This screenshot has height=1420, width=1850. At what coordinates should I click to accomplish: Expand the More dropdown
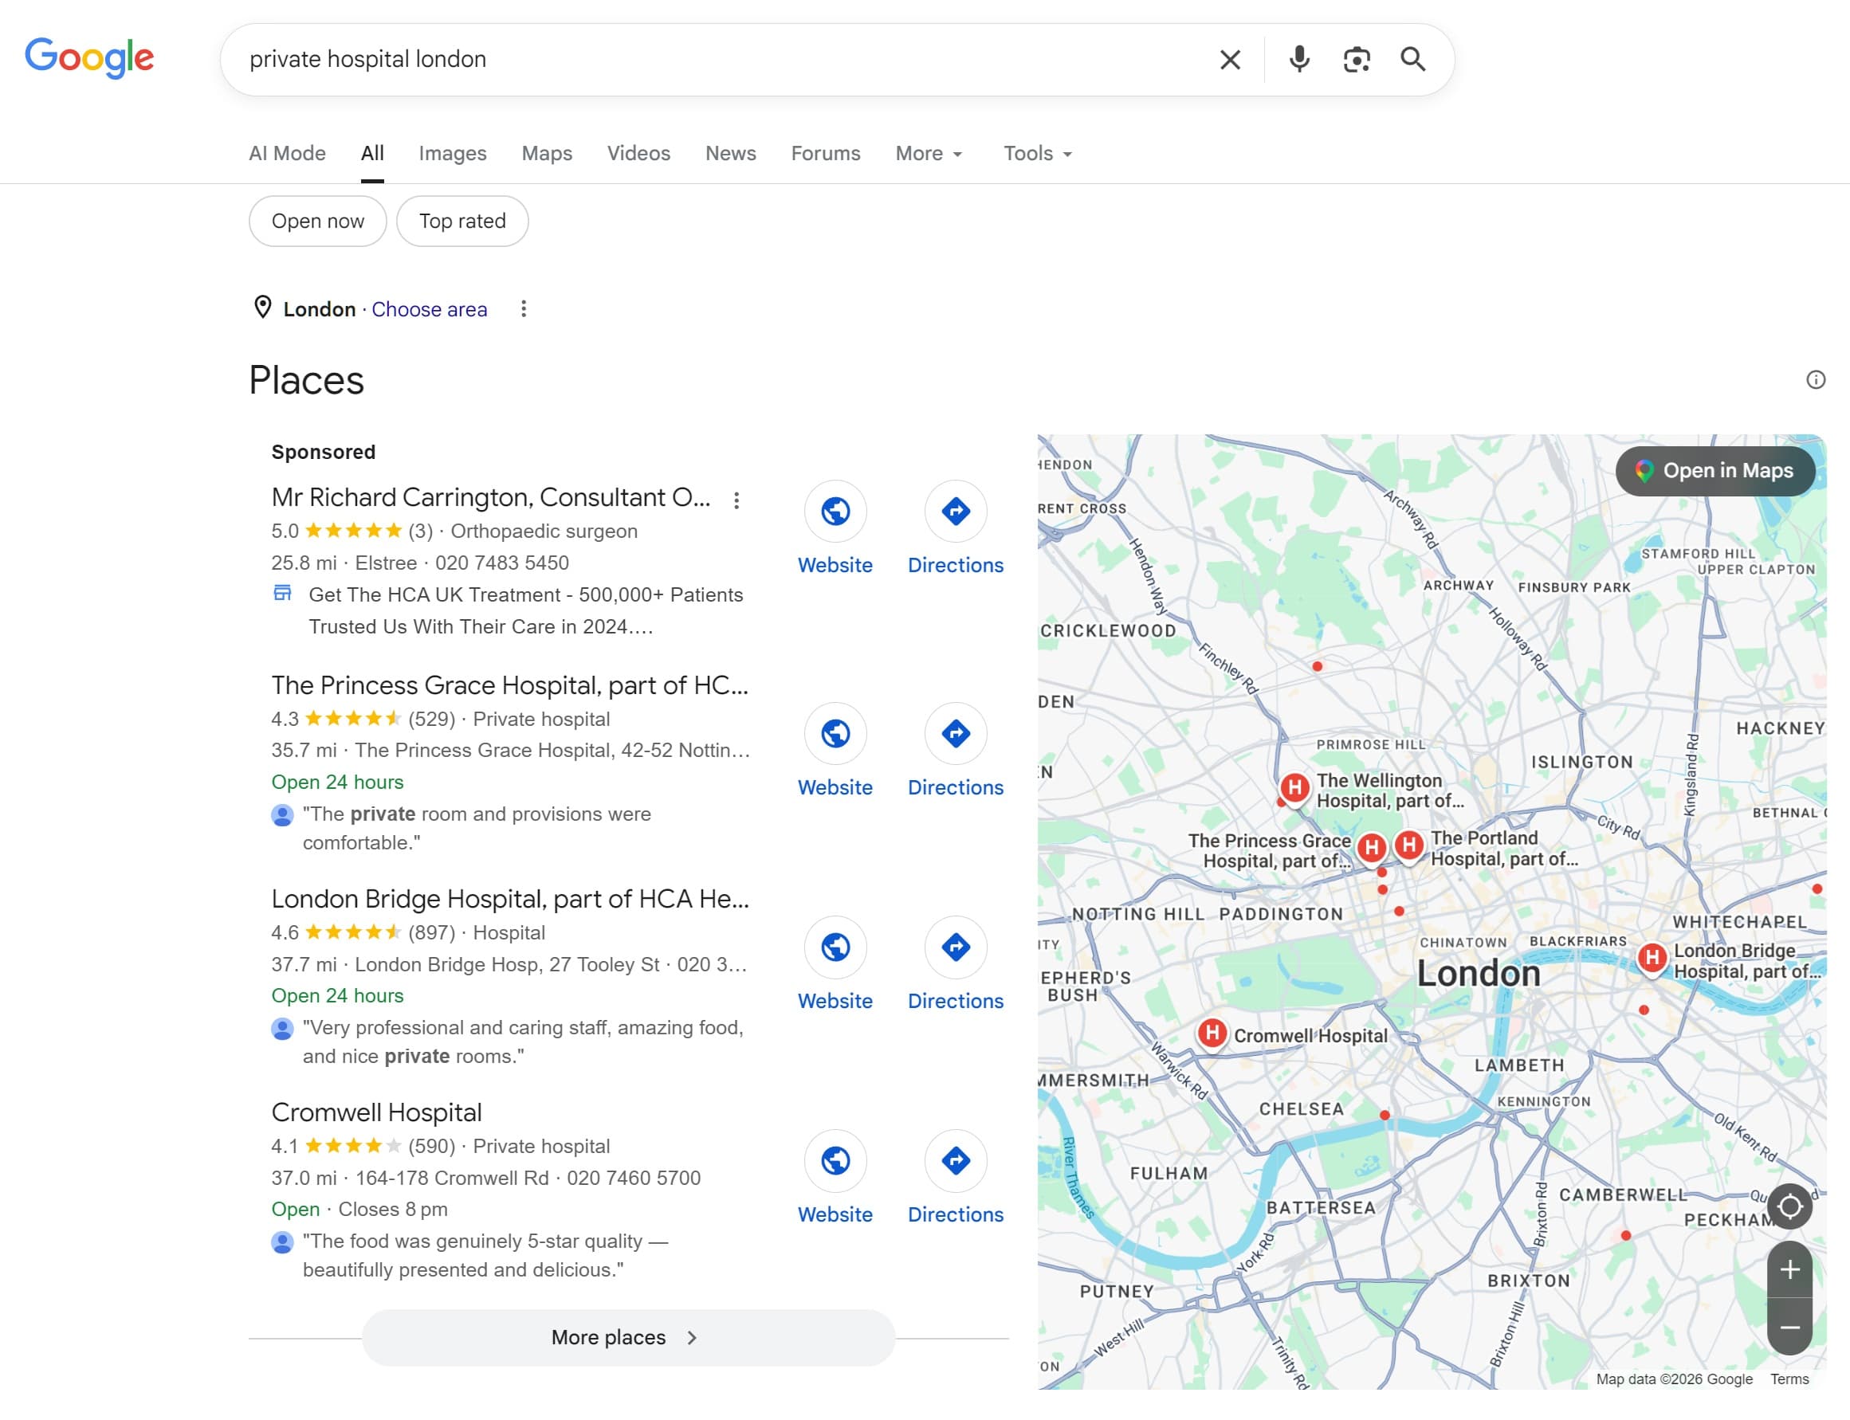pos(929,153)
